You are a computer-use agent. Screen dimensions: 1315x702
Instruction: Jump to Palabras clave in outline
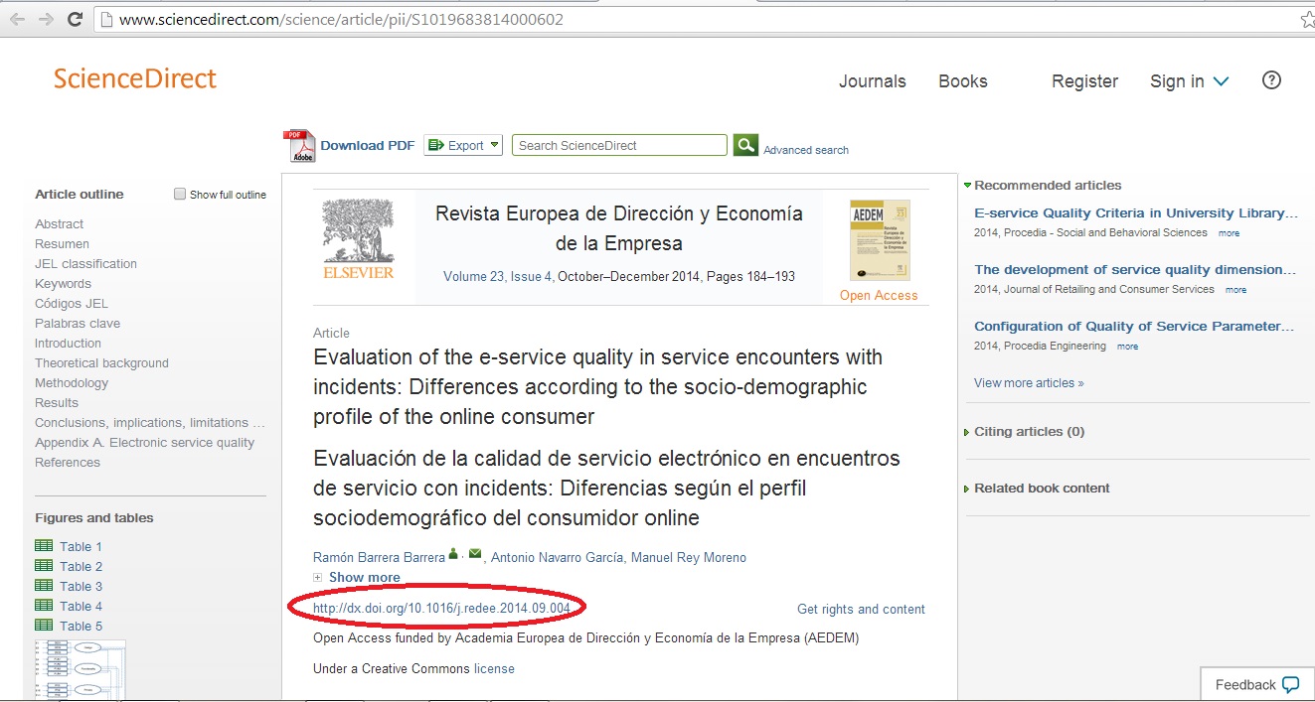tap(78, 323)
